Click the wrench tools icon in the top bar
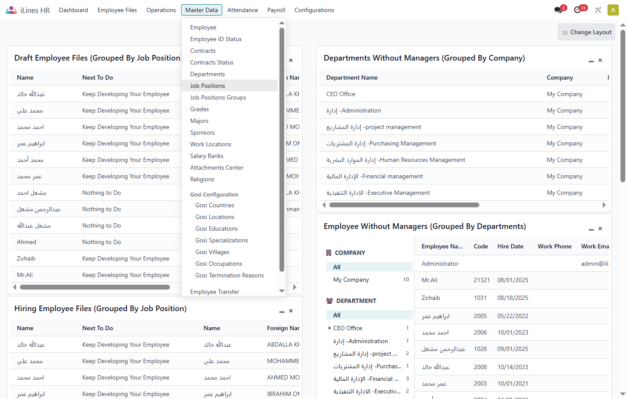This screenshot has height=399, width=627. pyautogui.click(x=598, y=10)
